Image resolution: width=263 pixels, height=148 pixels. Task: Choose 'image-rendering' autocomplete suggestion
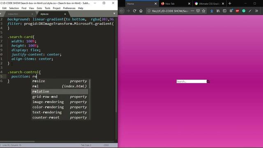click(60, 102)
